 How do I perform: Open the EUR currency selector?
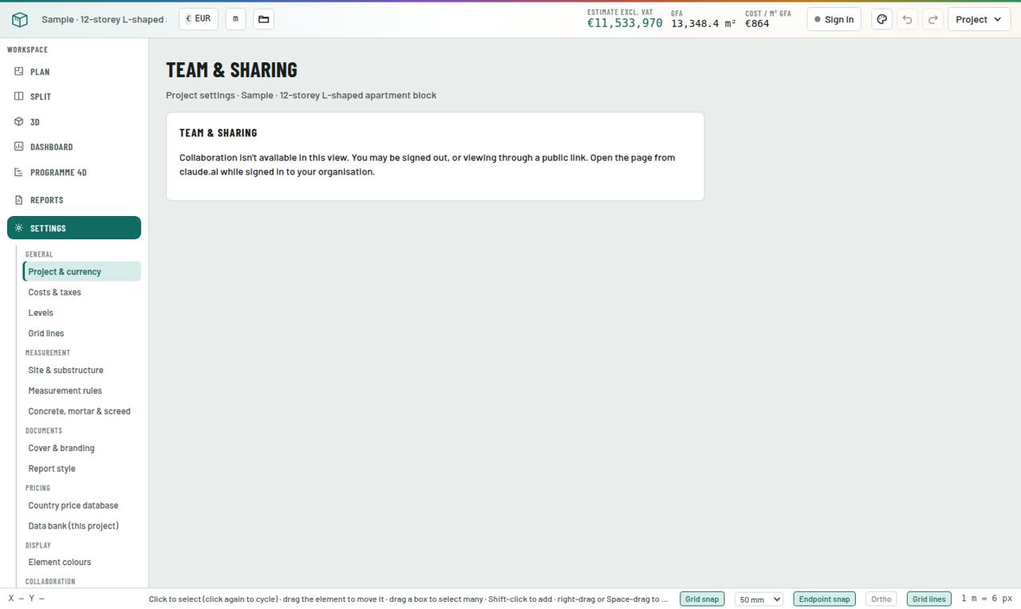(x=199, y=19)
